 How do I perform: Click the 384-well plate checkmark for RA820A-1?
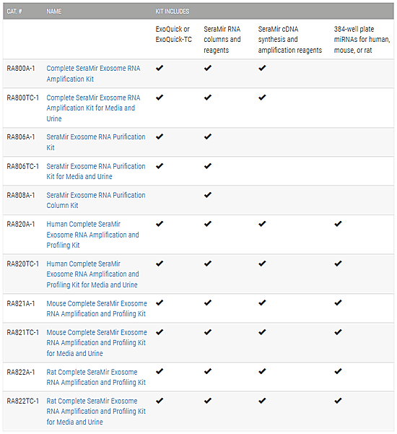(338, 224)
